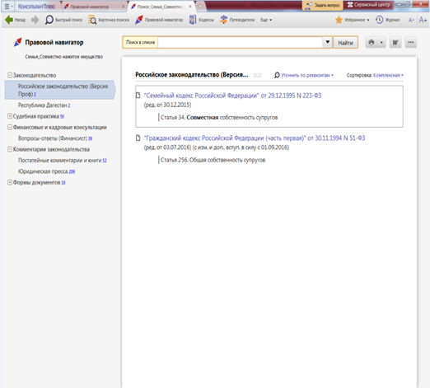430x388 pixels.
Task: Open Путеводители guides
Action: [237, 20]
